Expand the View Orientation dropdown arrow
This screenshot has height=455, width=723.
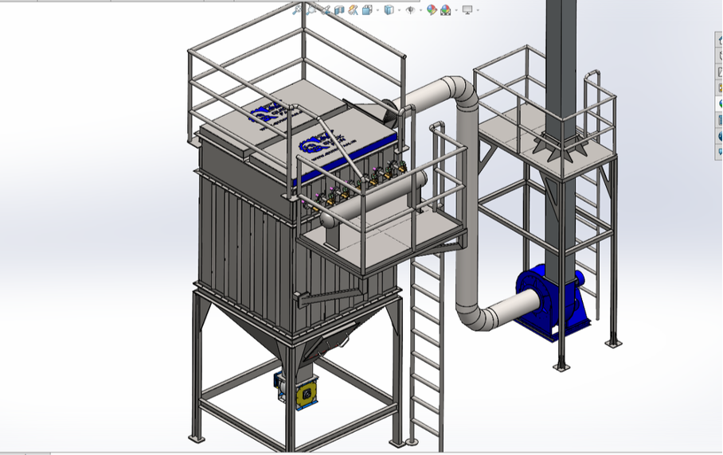[x=377, y=10]
